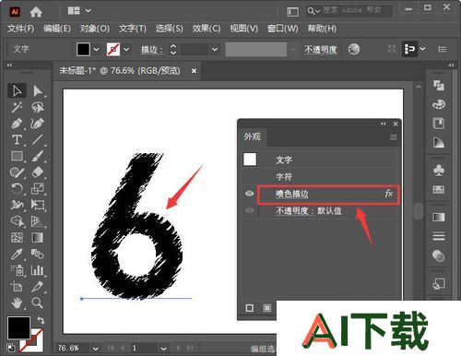Collapse the 外观 panel with double arrows
461x356 pixels.
point(383,124)
